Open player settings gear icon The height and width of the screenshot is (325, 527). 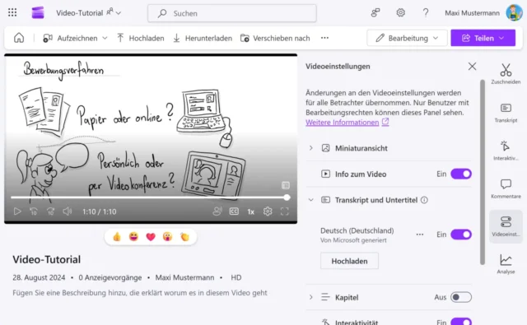tap(268, 211)
